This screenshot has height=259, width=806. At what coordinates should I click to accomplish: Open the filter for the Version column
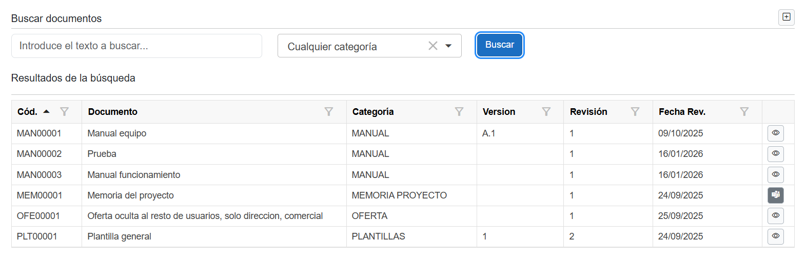[546, 112]
